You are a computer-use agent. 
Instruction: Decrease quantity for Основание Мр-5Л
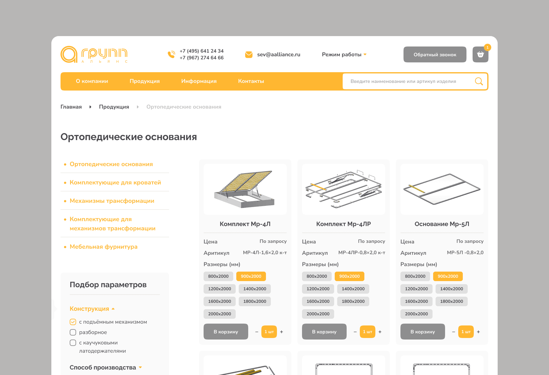pos(454,332)
